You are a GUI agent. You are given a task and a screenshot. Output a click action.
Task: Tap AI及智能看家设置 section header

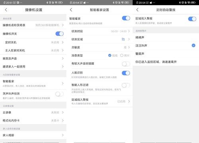pyautogui.click(x=12, y=75)
